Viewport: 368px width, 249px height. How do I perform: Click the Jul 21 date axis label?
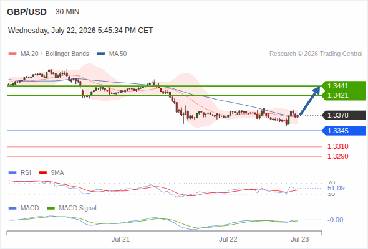(120, 239)
